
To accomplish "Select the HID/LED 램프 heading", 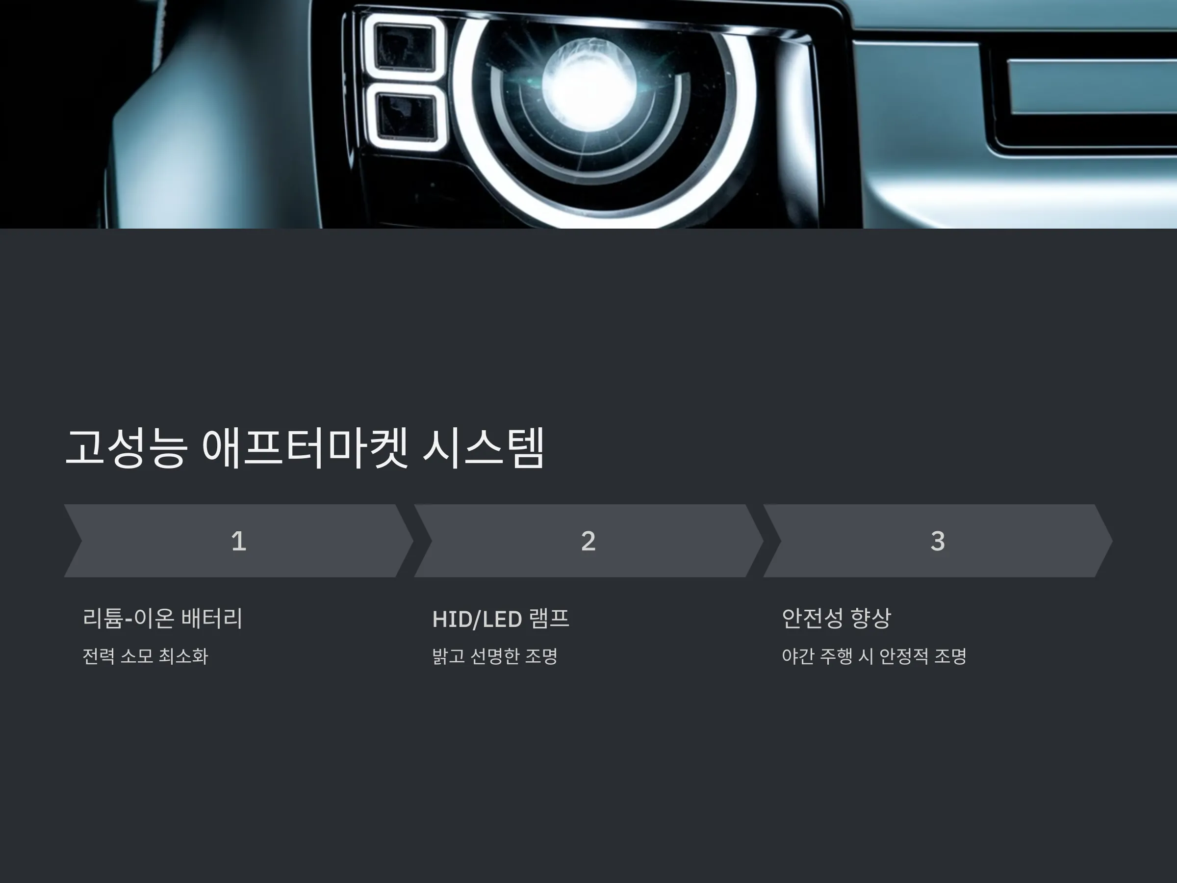I will 501,619.
